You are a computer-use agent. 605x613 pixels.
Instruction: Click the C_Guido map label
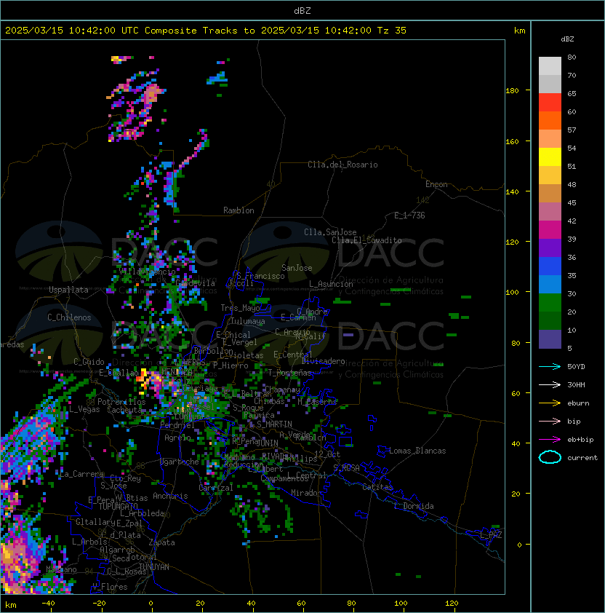click(x=89, y=362)
